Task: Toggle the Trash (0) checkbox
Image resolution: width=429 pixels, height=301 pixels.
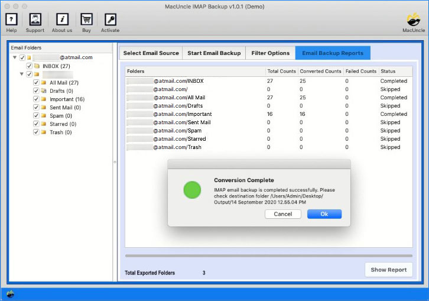Action: point(36,132)
